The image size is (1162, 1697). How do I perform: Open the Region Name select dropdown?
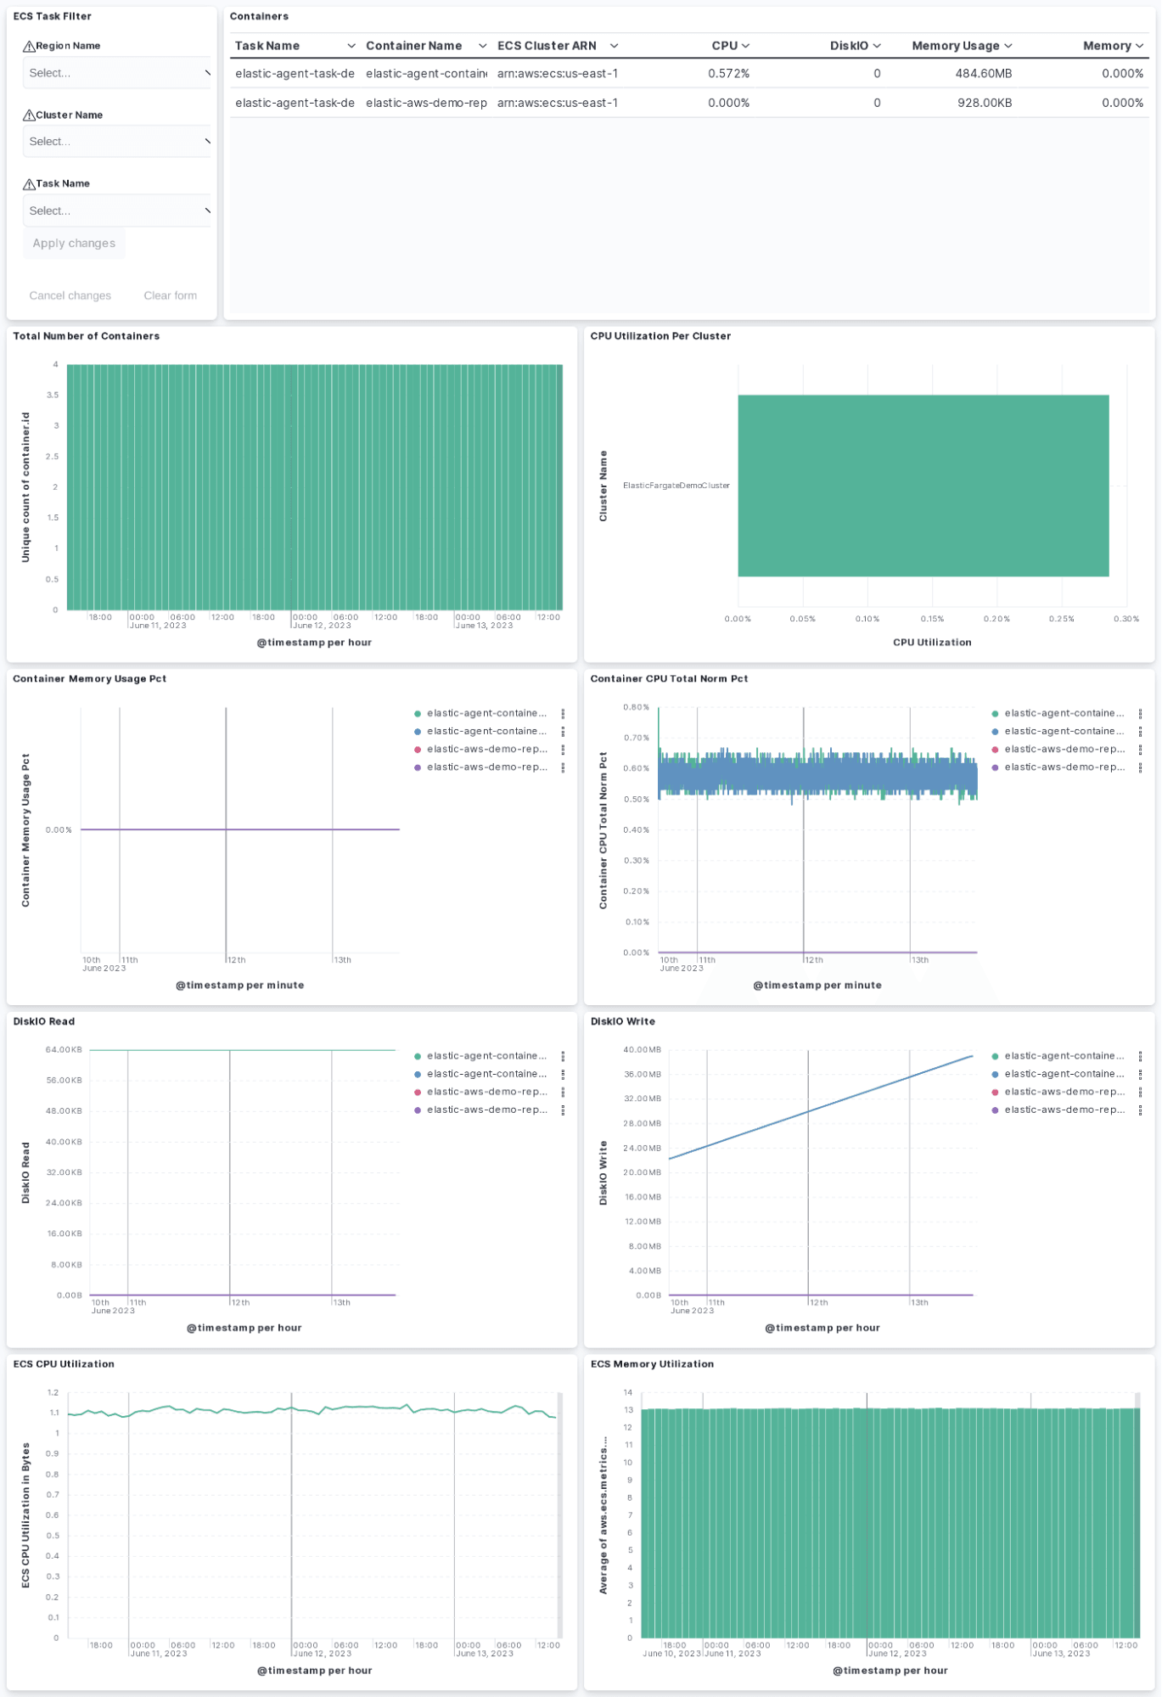click(x=117, y=73)
